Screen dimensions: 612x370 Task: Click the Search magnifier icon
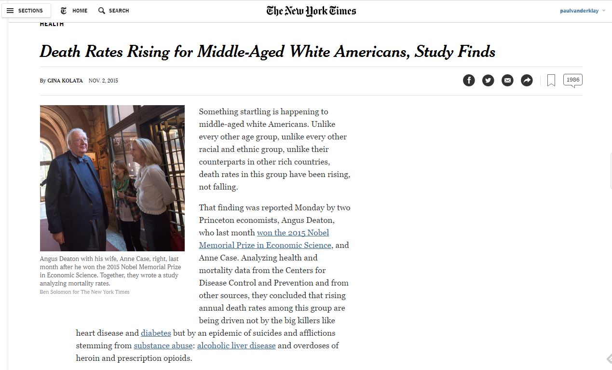coord(102,11)
